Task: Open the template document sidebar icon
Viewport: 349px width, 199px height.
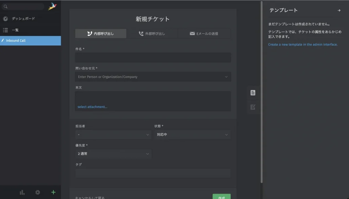Action: 253,93
